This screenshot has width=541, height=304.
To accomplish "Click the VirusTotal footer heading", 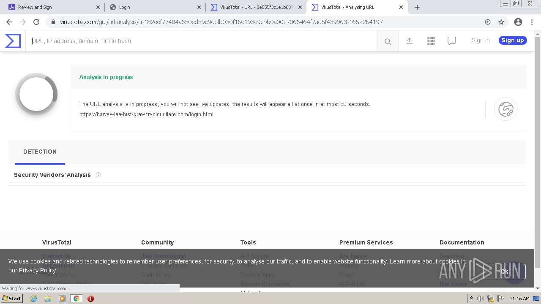I will (x=57, y=242).
